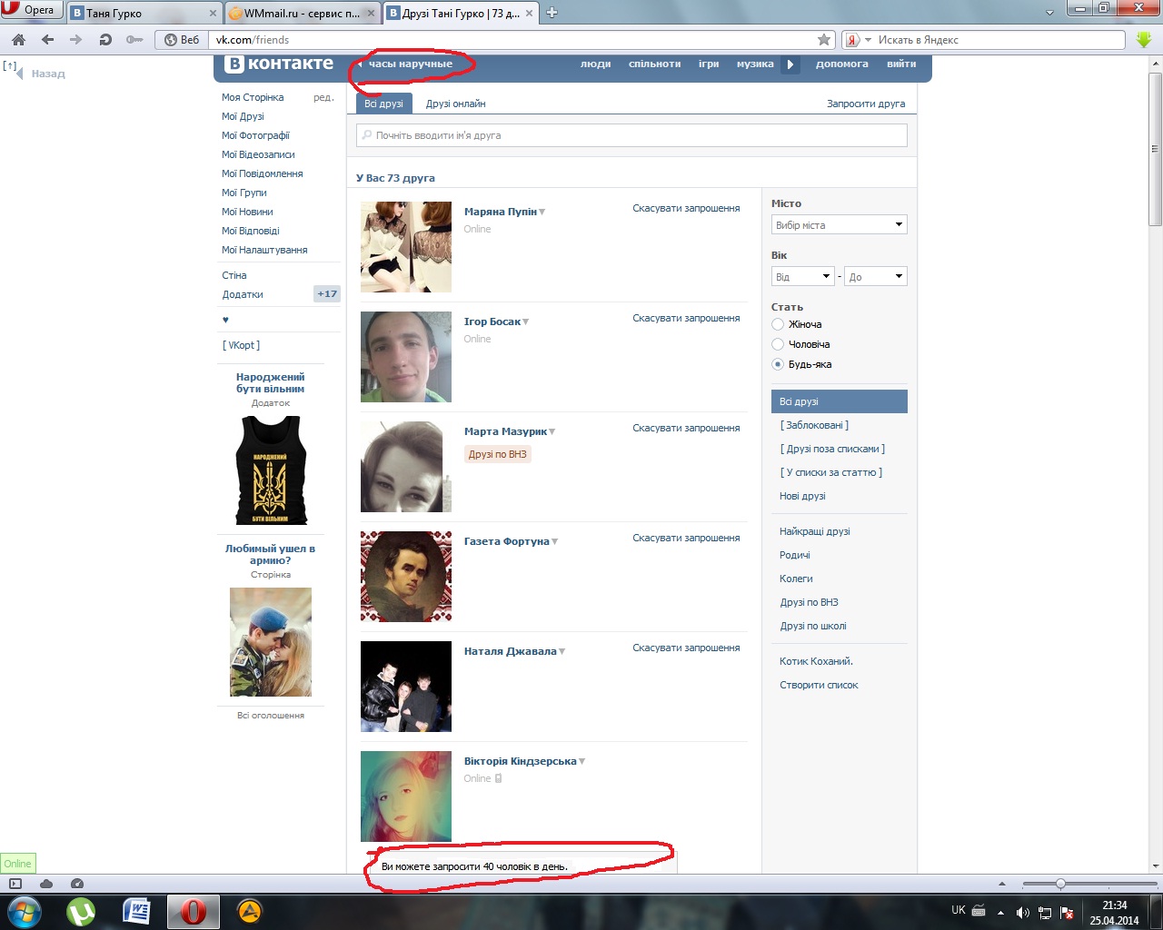
Task: Open the Вибір міста city dropdown
Action: (839, 225)
